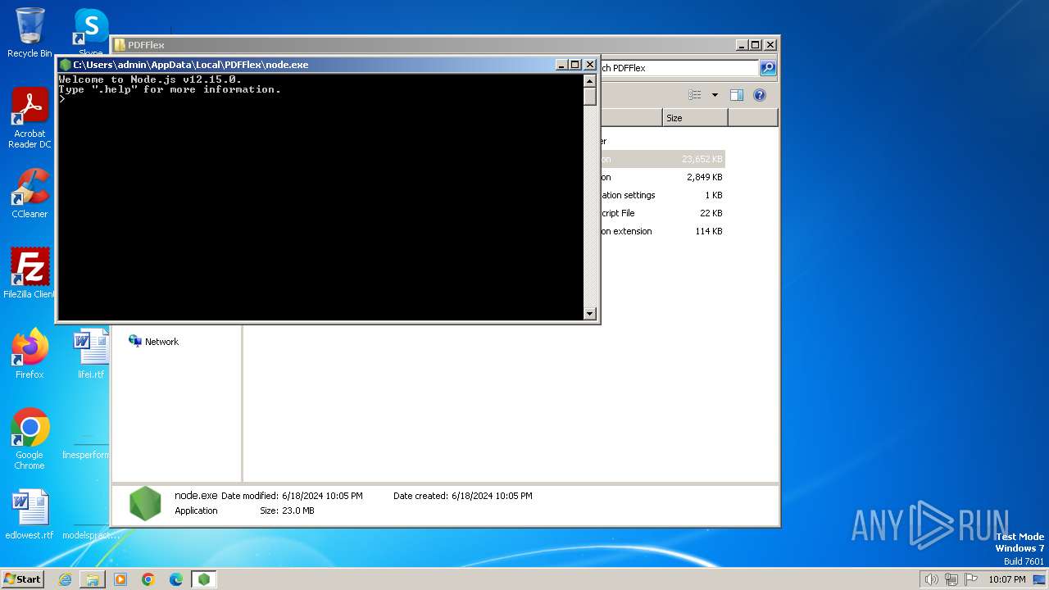Sort files by Size column
1049x590 pixels.
tap(695, 118)
